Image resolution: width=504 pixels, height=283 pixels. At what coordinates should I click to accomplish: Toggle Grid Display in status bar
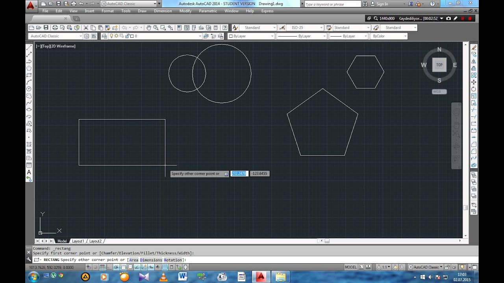coord(102,267)
